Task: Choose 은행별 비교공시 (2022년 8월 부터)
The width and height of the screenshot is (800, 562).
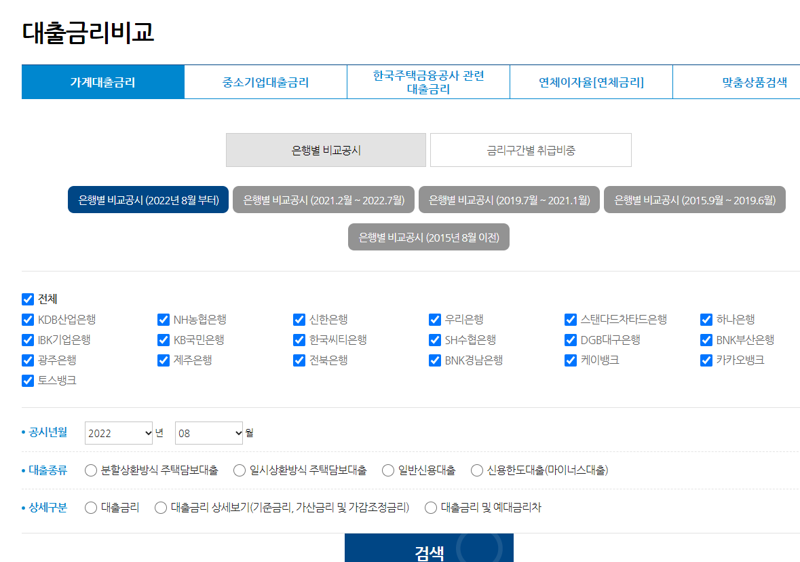Action: click(x=148, y=200)
